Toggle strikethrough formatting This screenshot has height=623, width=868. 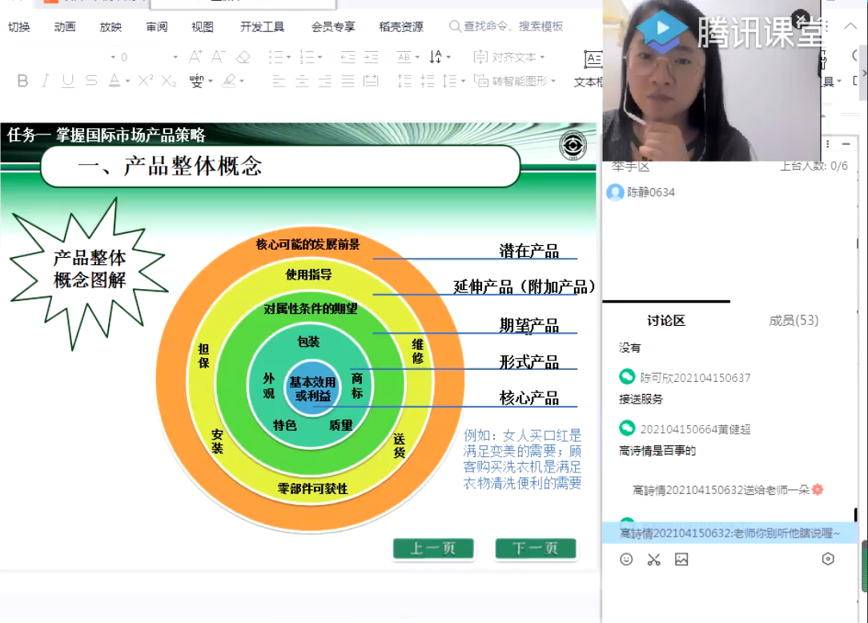pos(91,81)
